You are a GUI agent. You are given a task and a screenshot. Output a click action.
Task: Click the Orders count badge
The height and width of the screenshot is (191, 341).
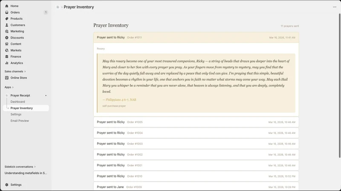[x=46, y=12]
